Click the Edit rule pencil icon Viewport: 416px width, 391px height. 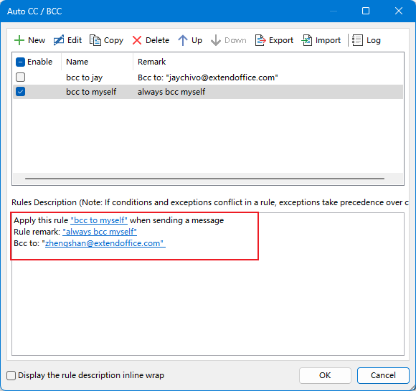[59, 40]
